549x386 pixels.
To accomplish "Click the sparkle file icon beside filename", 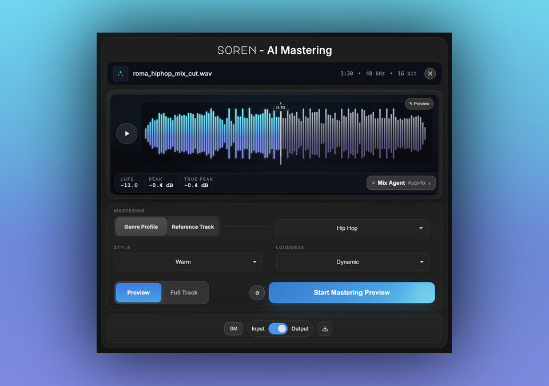I will [120, 74].
